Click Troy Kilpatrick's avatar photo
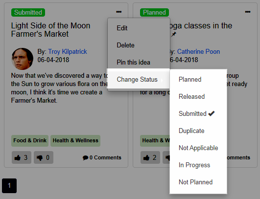 (x=22, y=59)
